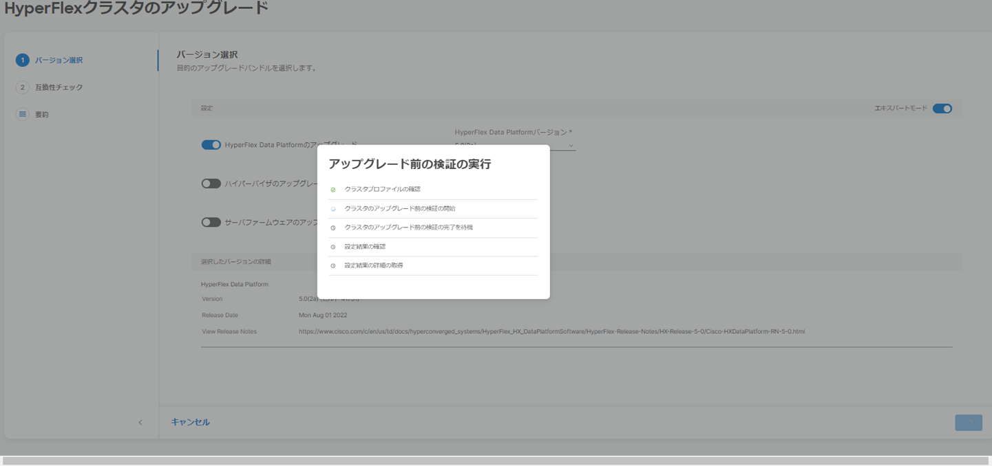Click the horizontal scrollbar at the bottom
The image size is (992, 466).
pos(496,461)
